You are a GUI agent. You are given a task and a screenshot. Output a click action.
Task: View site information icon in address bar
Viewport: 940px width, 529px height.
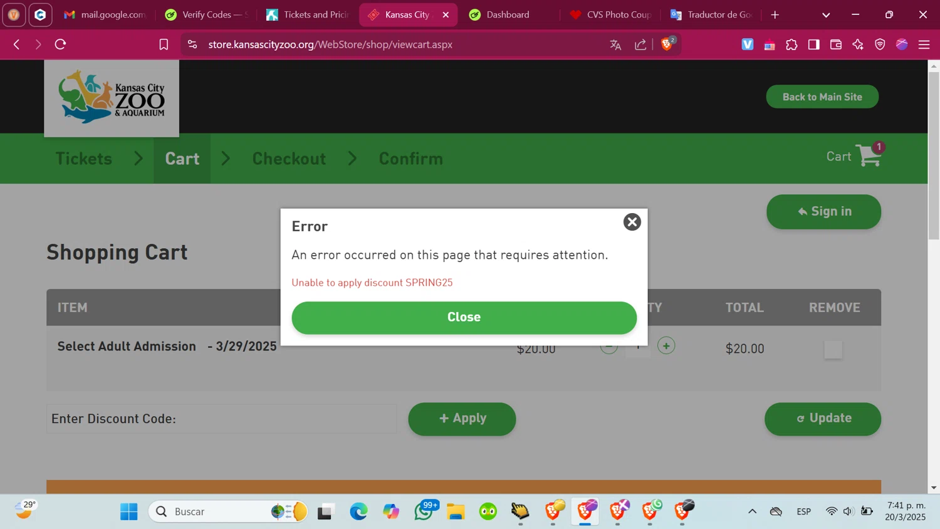(192, 45)
